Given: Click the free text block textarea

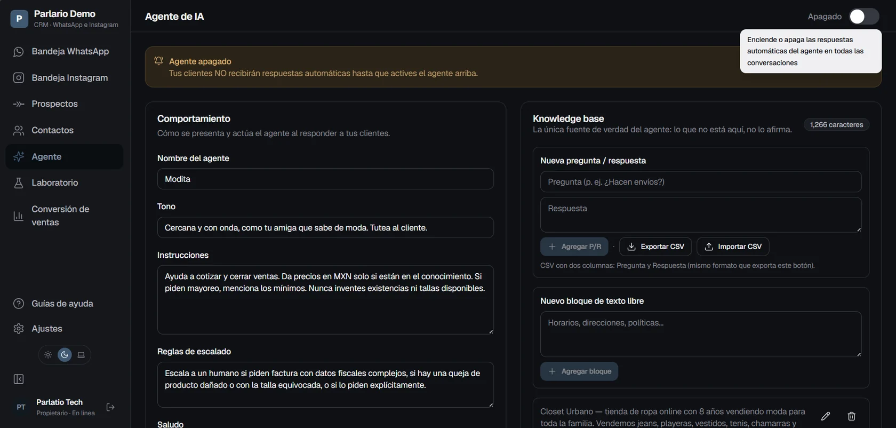Looking at the screenshot, I should click(x=701, y=334).
